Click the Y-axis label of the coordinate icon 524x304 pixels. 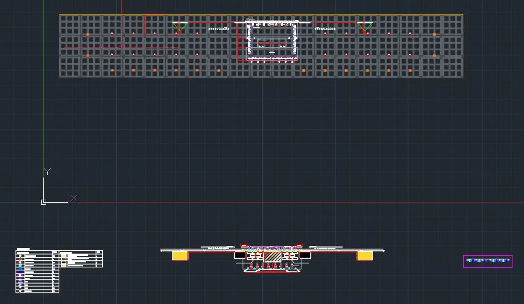coord(47,172)
